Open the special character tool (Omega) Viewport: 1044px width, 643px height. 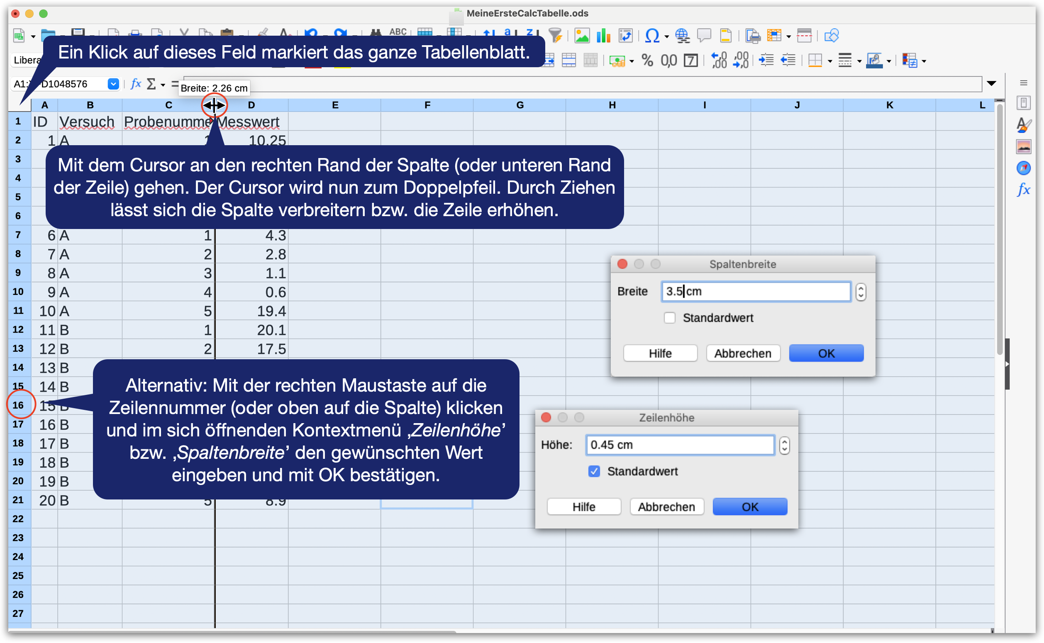(653, 35)
